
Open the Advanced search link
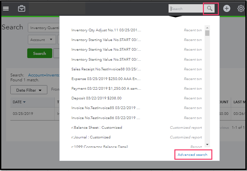point(192,155)
